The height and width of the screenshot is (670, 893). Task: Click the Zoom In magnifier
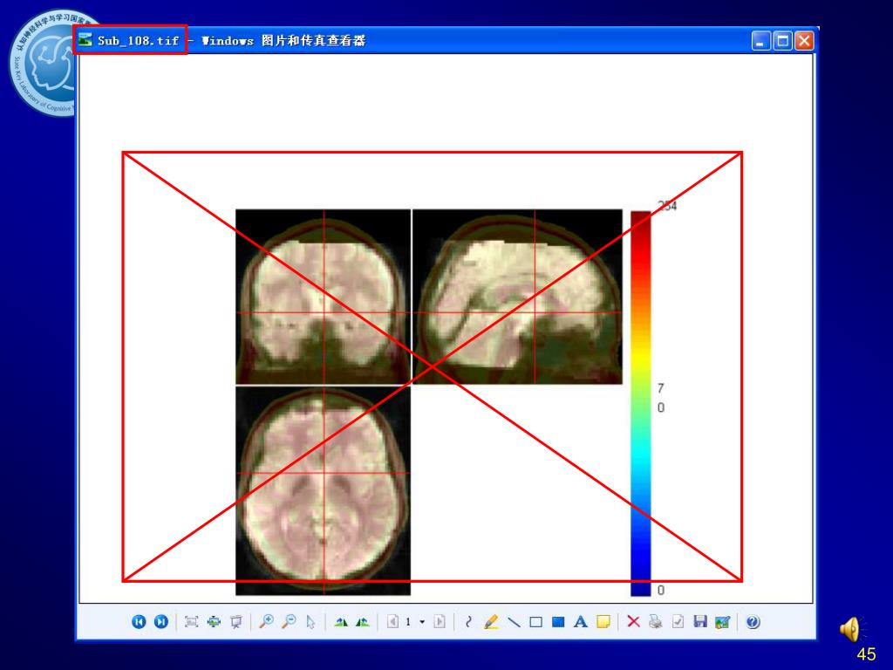pyautogui.click(x=266, y=621)
